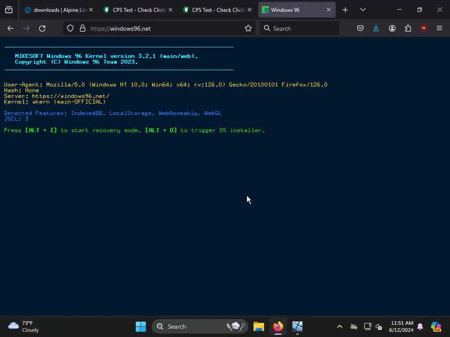The height and width of the screenshot is (337, 450).
Task: Click the Windows taskbar Search box
Action: pos(200,326)
